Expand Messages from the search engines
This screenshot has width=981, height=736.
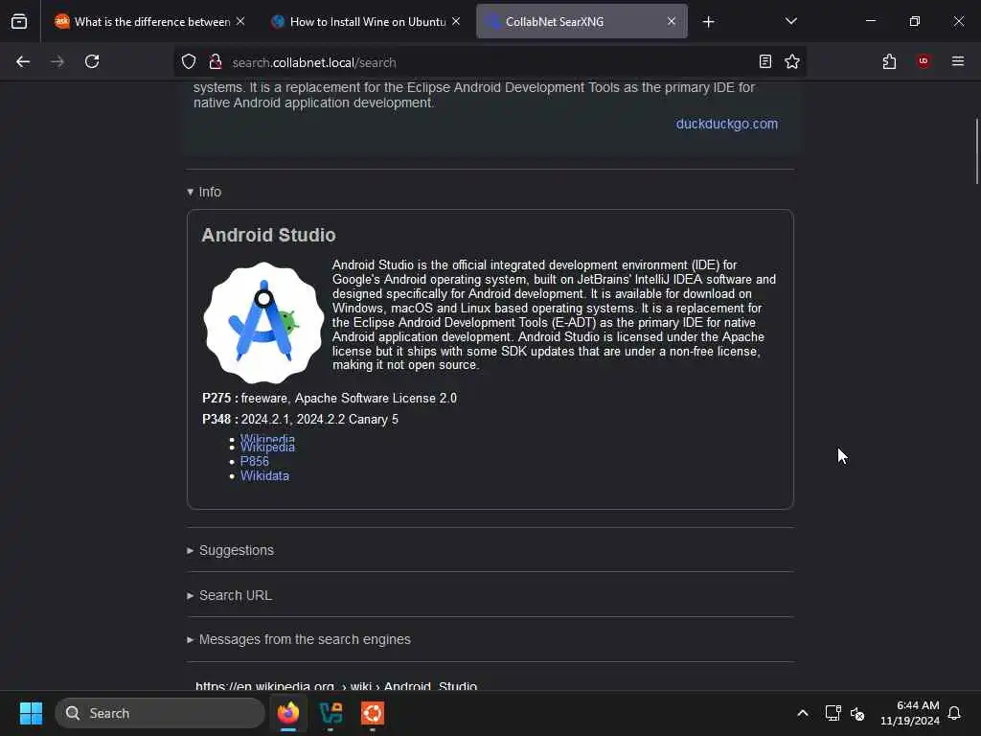(x=299, y=639)
